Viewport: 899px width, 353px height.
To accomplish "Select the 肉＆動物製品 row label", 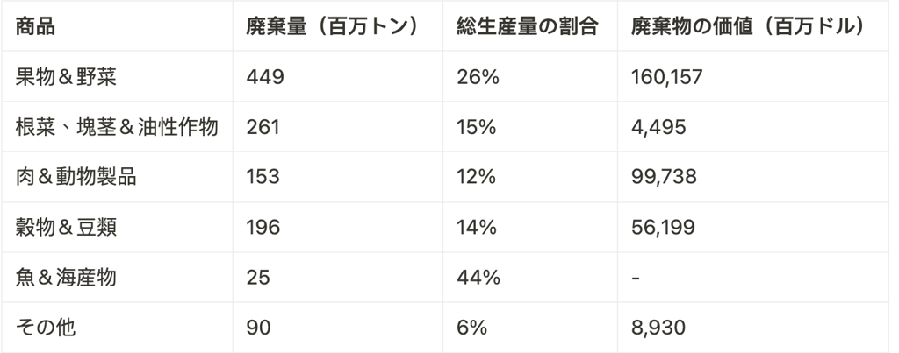I will (76, 177).
